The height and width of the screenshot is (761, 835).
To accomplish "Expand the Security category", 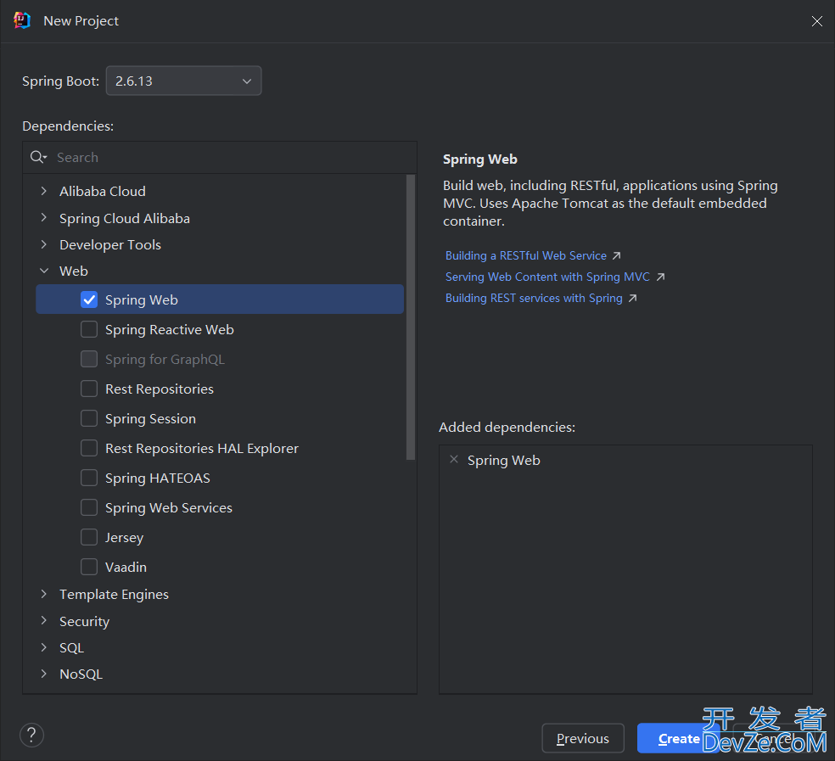I will (x=43, y=621).
